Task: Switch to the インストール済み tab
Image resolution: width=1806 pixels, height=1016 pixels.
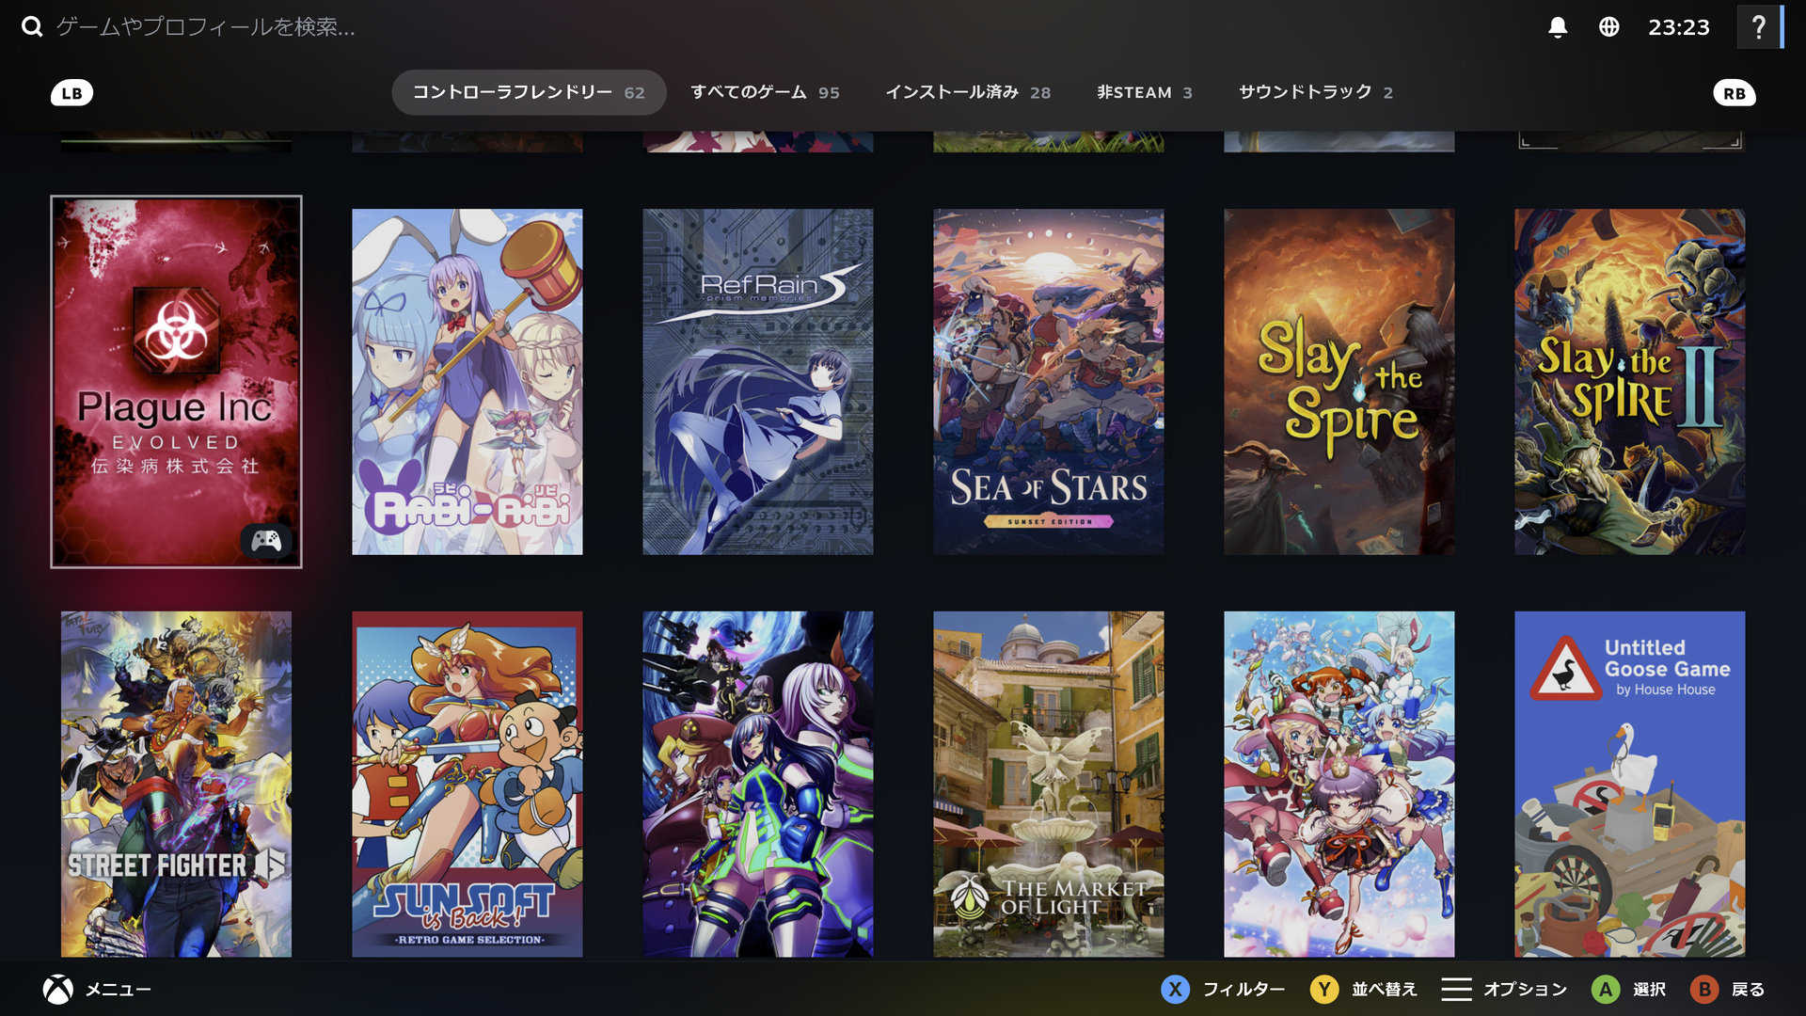Action: [968, 92]
